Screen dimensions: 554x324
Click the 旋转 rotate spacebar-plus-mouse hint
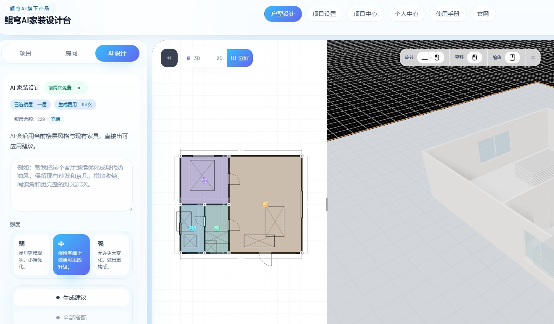click(x=431, y=57)
